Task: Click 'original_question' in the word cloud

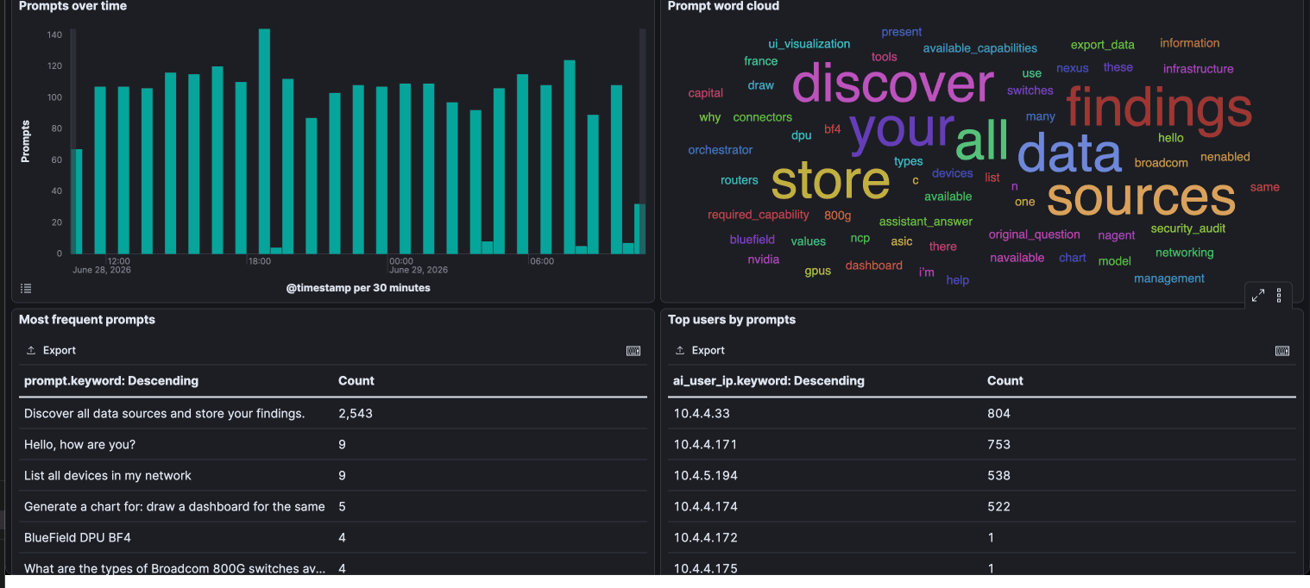Action: 1035,235
